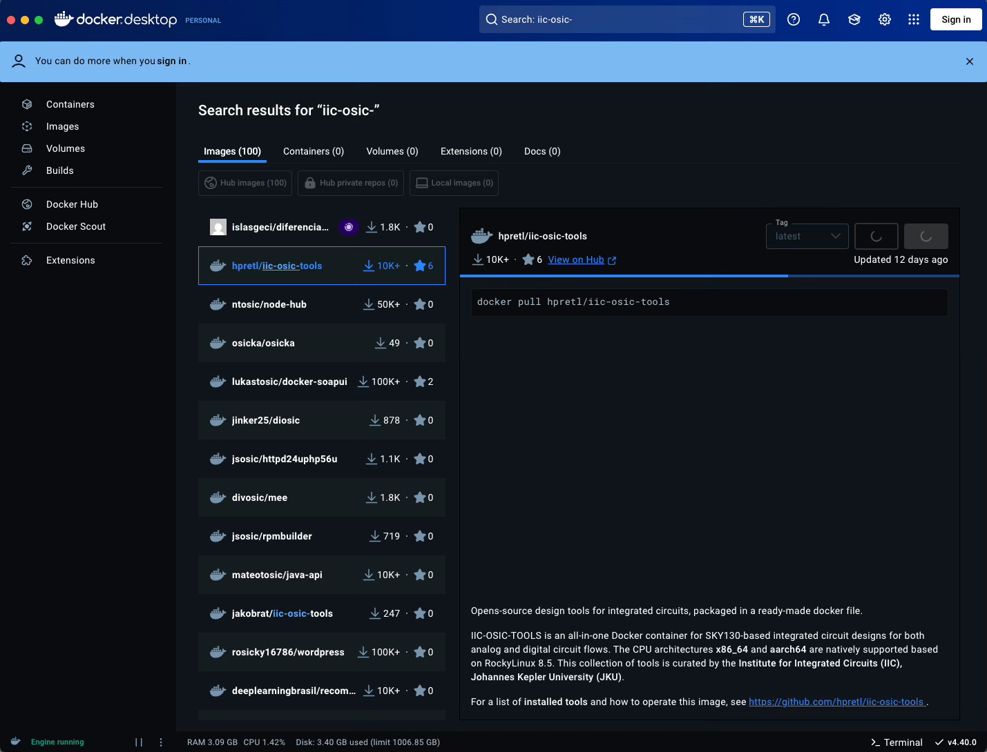Select the rosicky16786/wordpress result
This screenshot has width=987, height=752.
322,652
